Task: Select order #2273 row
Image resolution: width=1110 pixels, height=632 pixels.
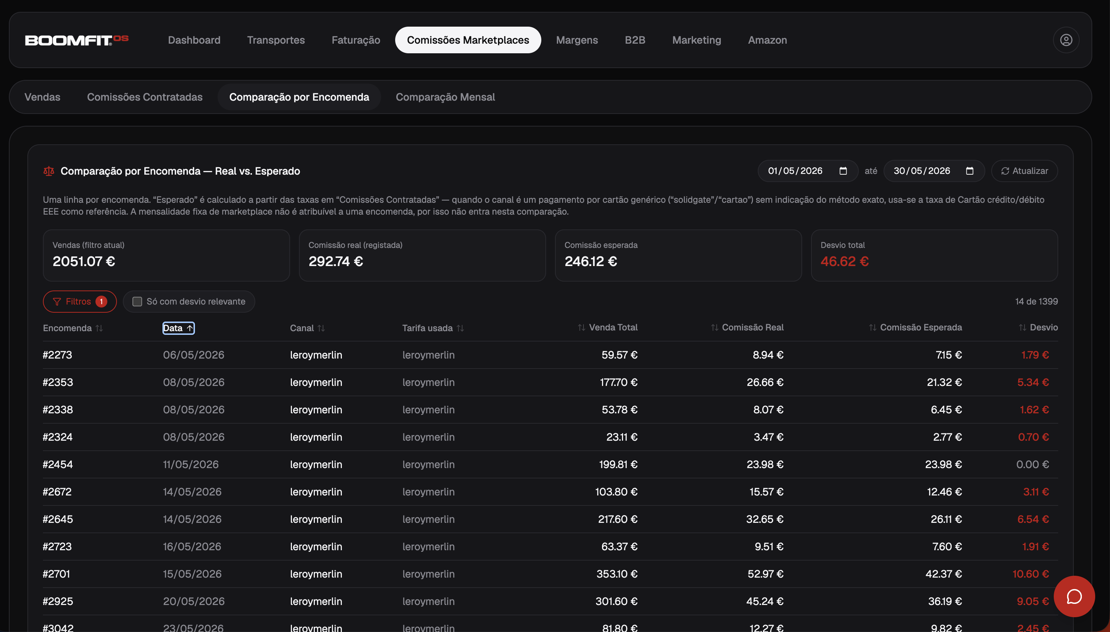Action: pyautogui.click(x=550, y=355)
